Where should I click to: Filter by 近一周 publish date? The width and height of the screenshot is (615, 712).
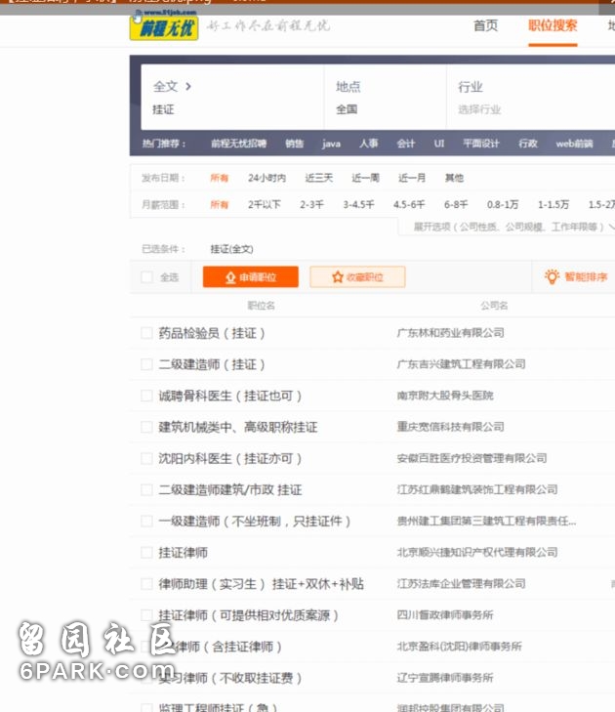(365, 178)
